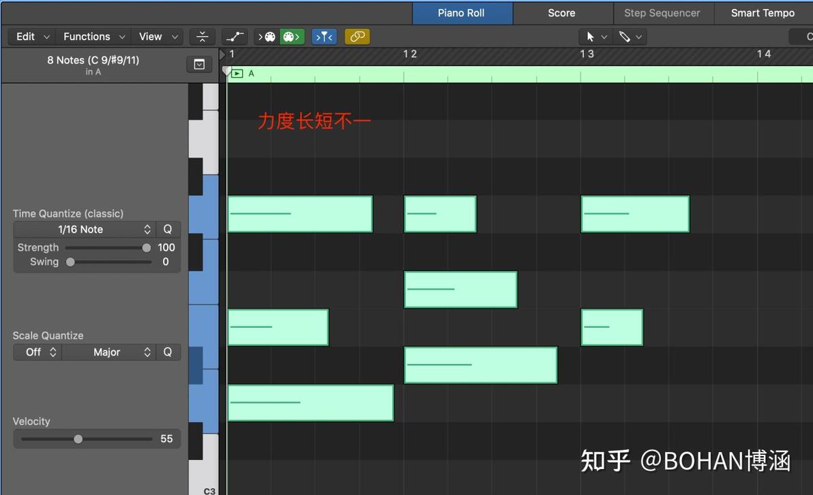Screen dimensions: 813x495
Task: Click the Velocity value 55
Action: [x=166, y=439]
